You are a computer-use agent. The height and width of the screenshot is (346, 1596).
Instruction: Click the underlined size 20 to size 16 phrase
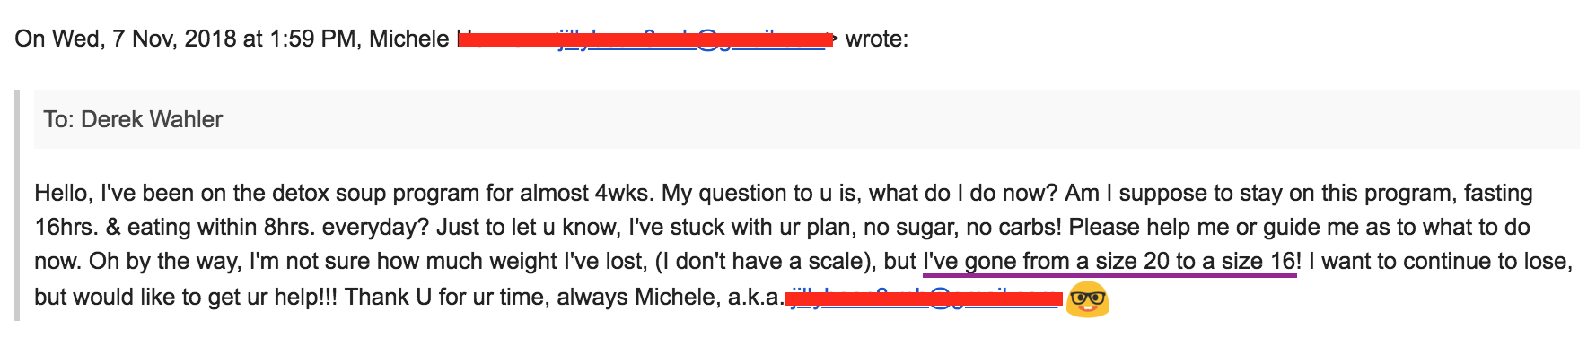tap(1109, 262)
